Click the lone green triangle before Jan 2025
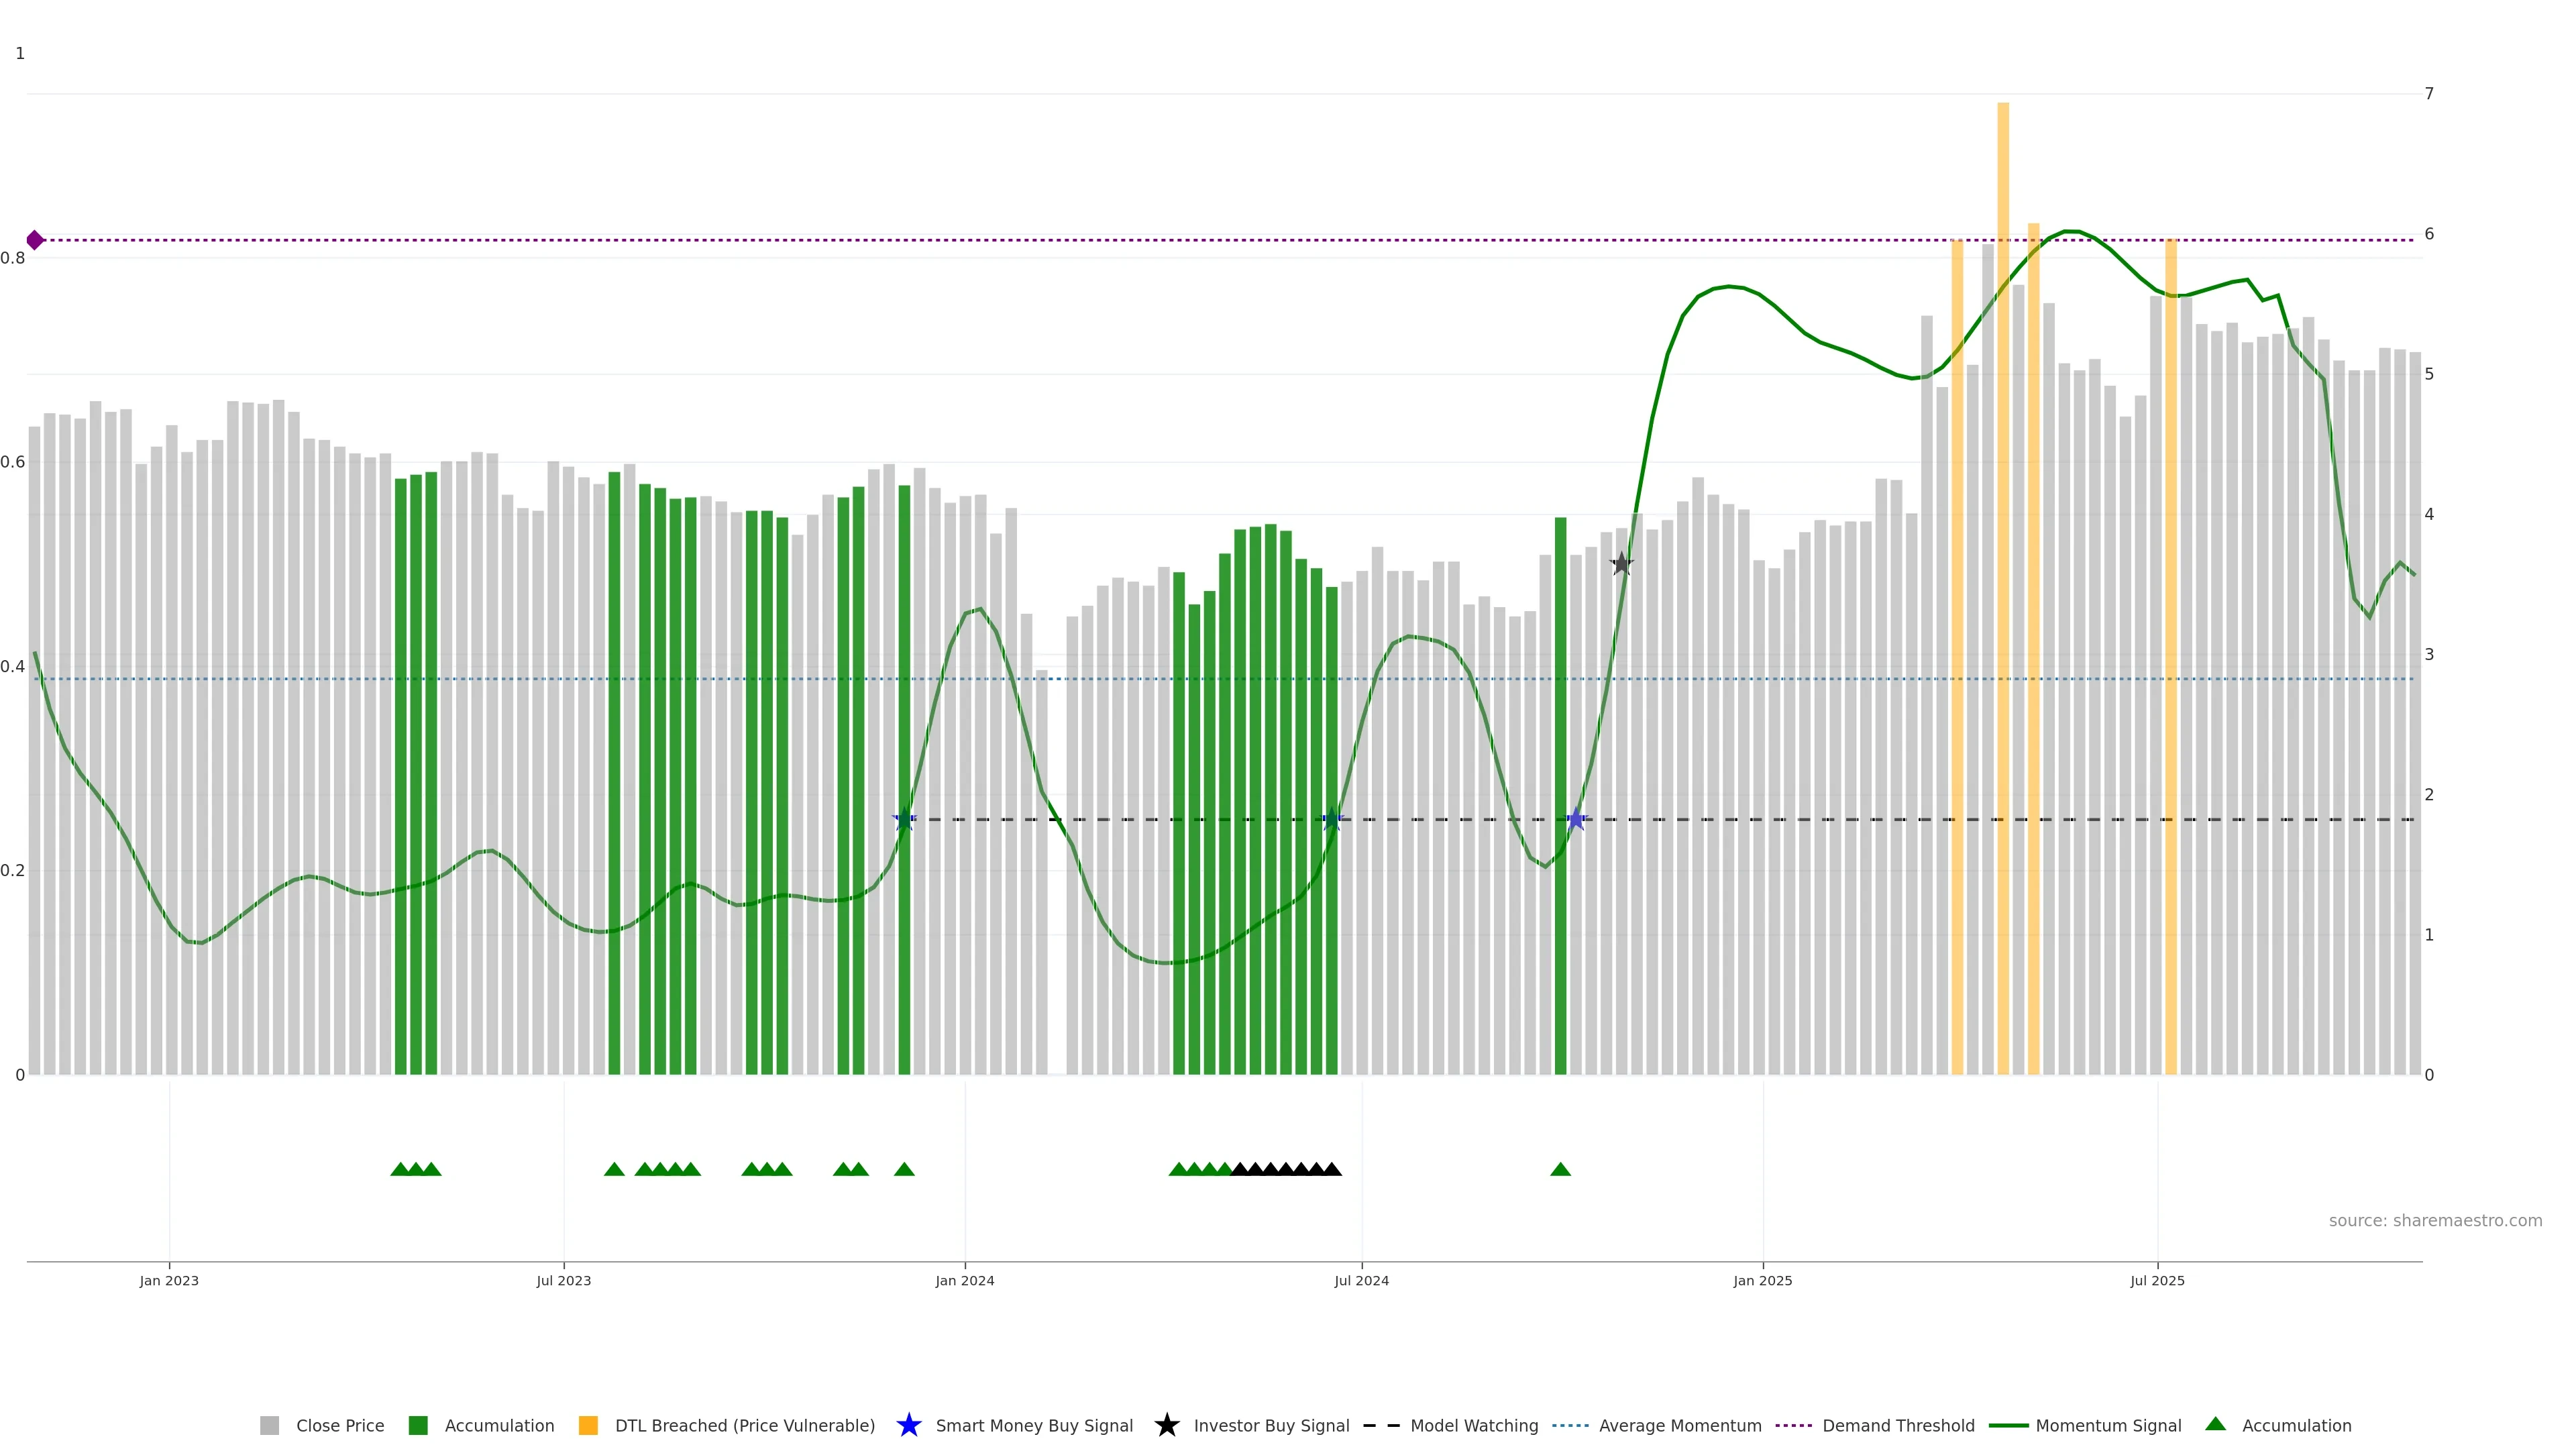The image size is (2576, 1449). (x=1560, y=1169)
